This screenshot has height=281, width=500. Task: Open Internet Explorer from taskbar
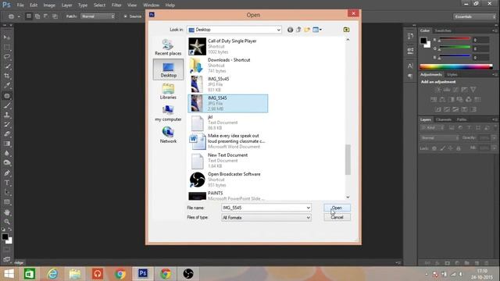pos(52,274)
